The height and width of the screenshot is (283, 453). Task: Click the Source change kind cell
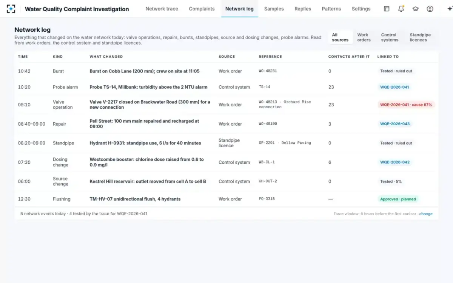coord(60,181)
